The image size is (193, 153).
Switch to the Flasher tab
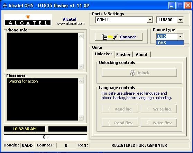[x=123, y=55]
